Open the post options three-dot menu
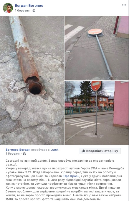The width and height of the screenshot is (129, 201). [x=124, y=5]
